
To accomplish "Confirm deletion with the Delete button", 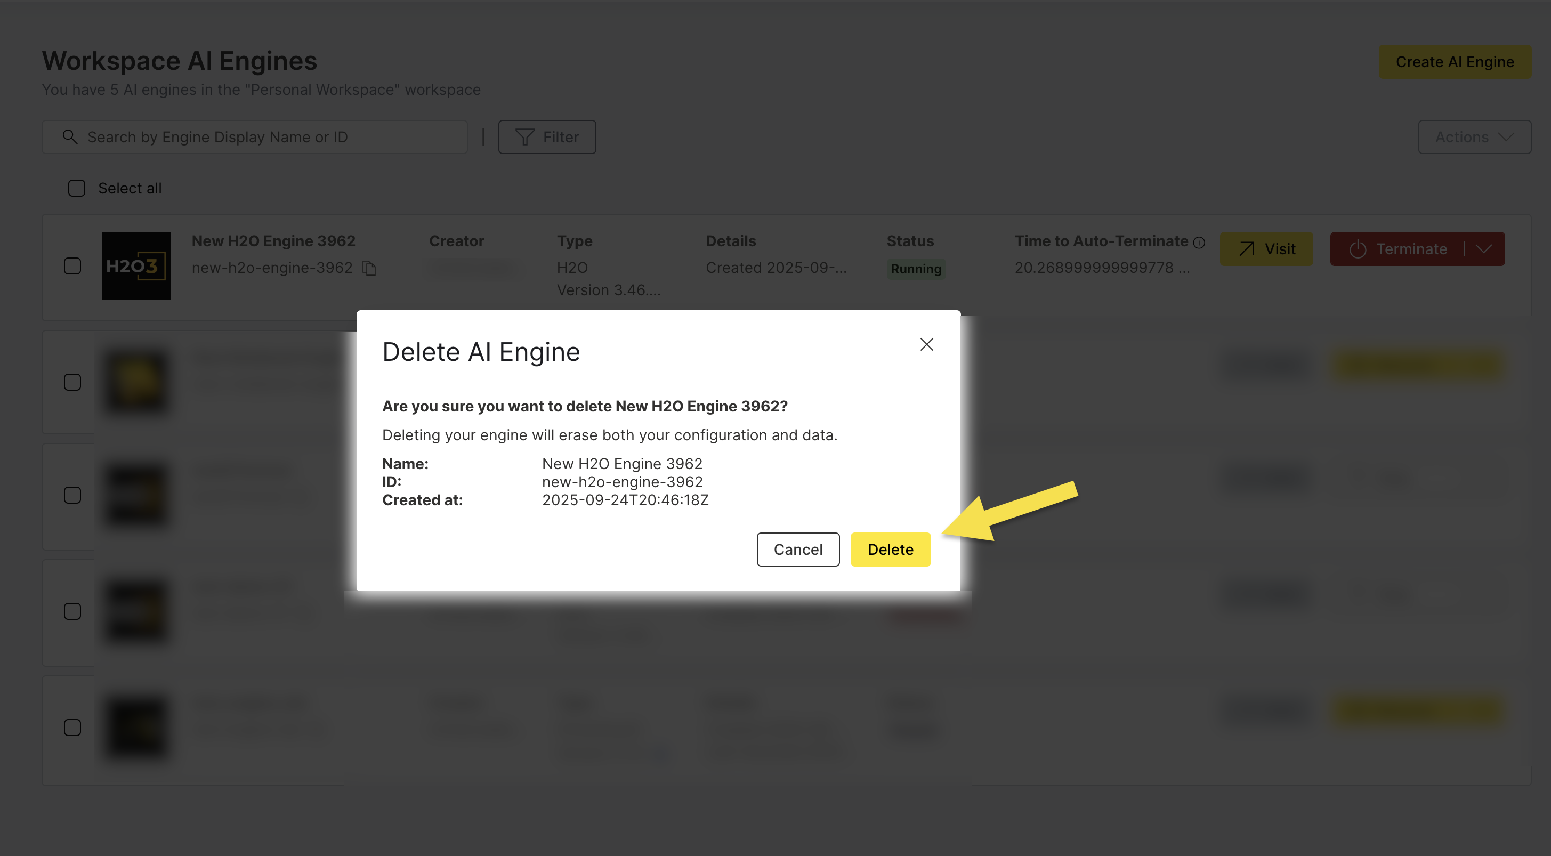I will (891, 549).
